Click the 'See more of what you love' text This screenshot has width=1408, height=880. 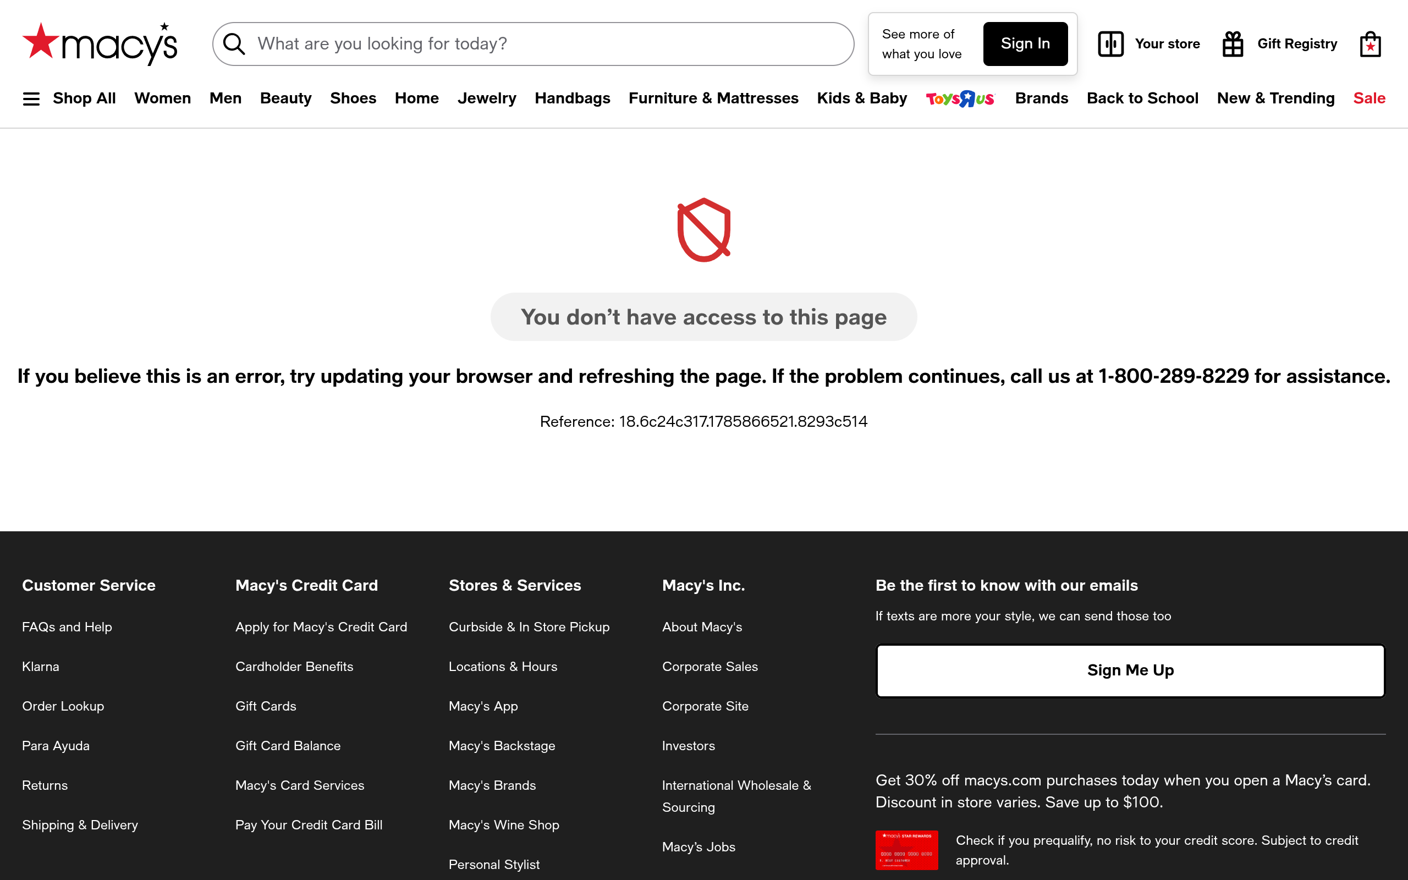click(x=922, y=43)
